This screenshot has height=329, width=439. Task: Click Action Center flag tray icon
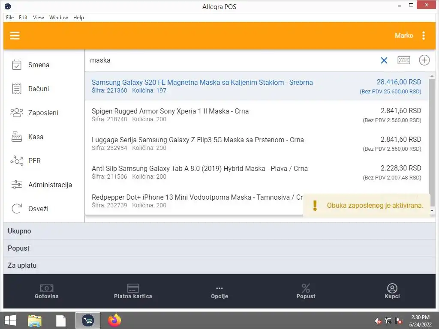point(399,321)
